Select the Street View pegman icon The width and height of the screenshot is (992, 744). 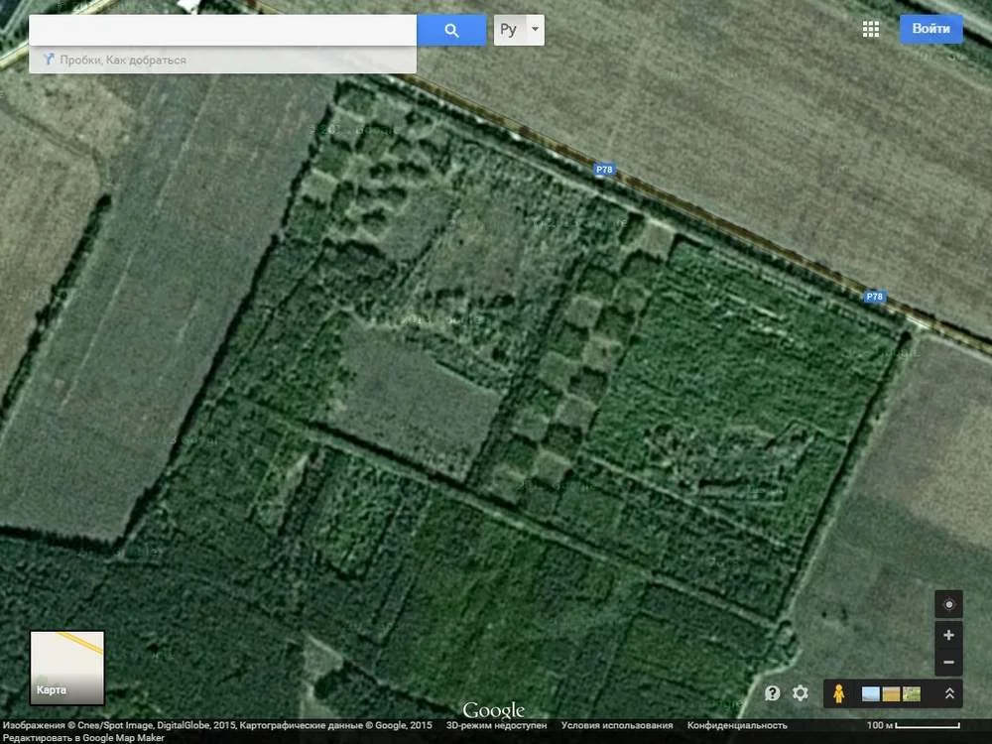tap(839, 693)
